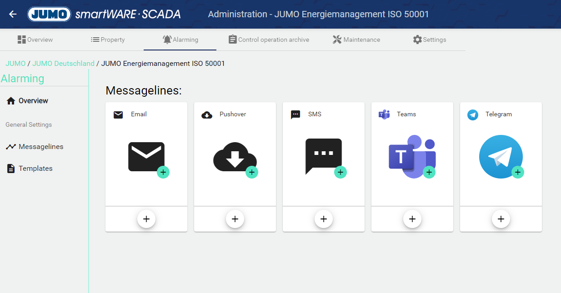Viewport: 561px width, 293px height.
Task: Add a new Pushover messageline with plus button
Action: pyautogui.click(x=235, y=219)
